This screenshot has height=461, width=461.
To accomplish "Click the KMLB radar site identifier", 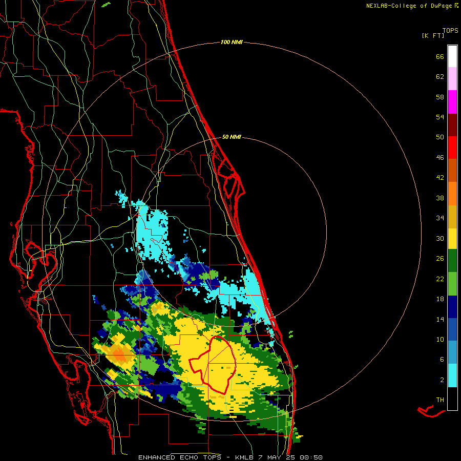I will [245, 457].
